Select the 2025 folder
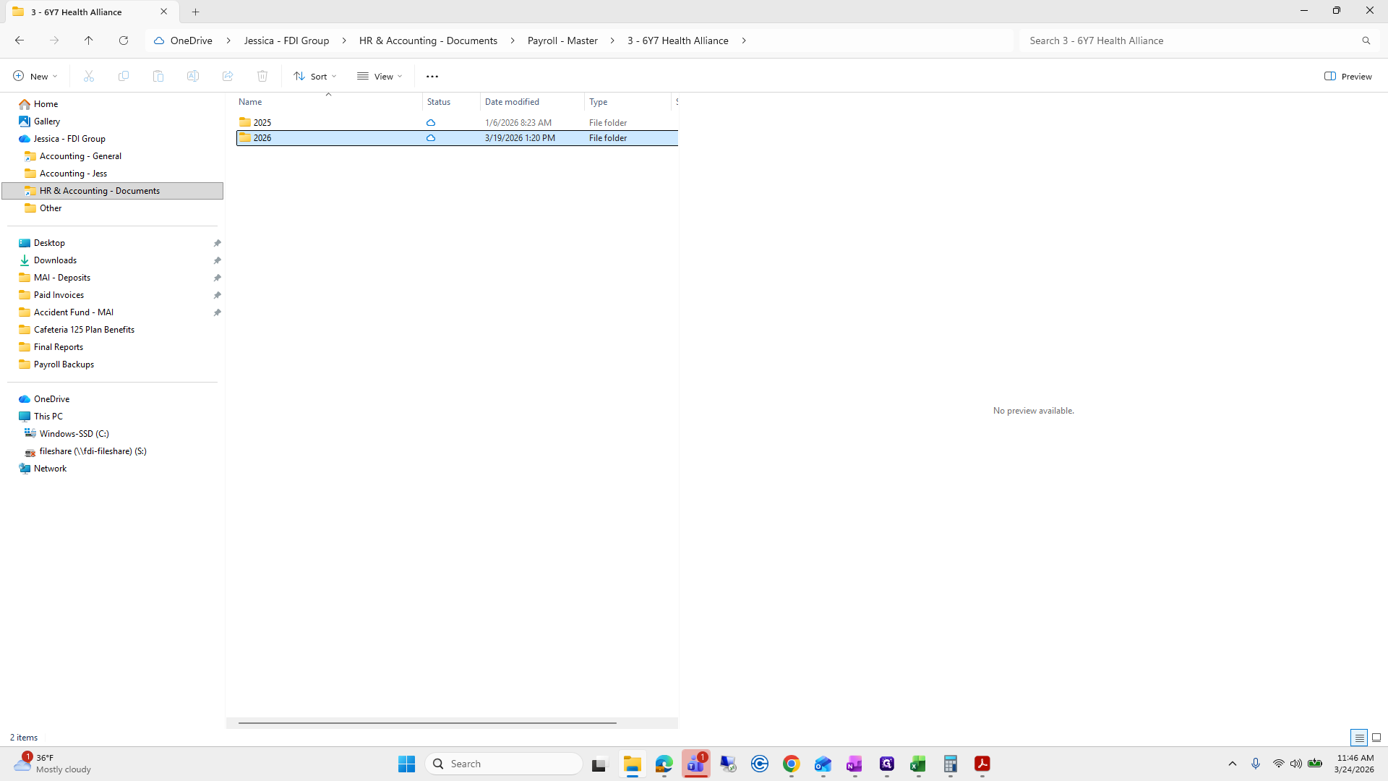Screen dimensions: 1388x781 tap(262, 122)
